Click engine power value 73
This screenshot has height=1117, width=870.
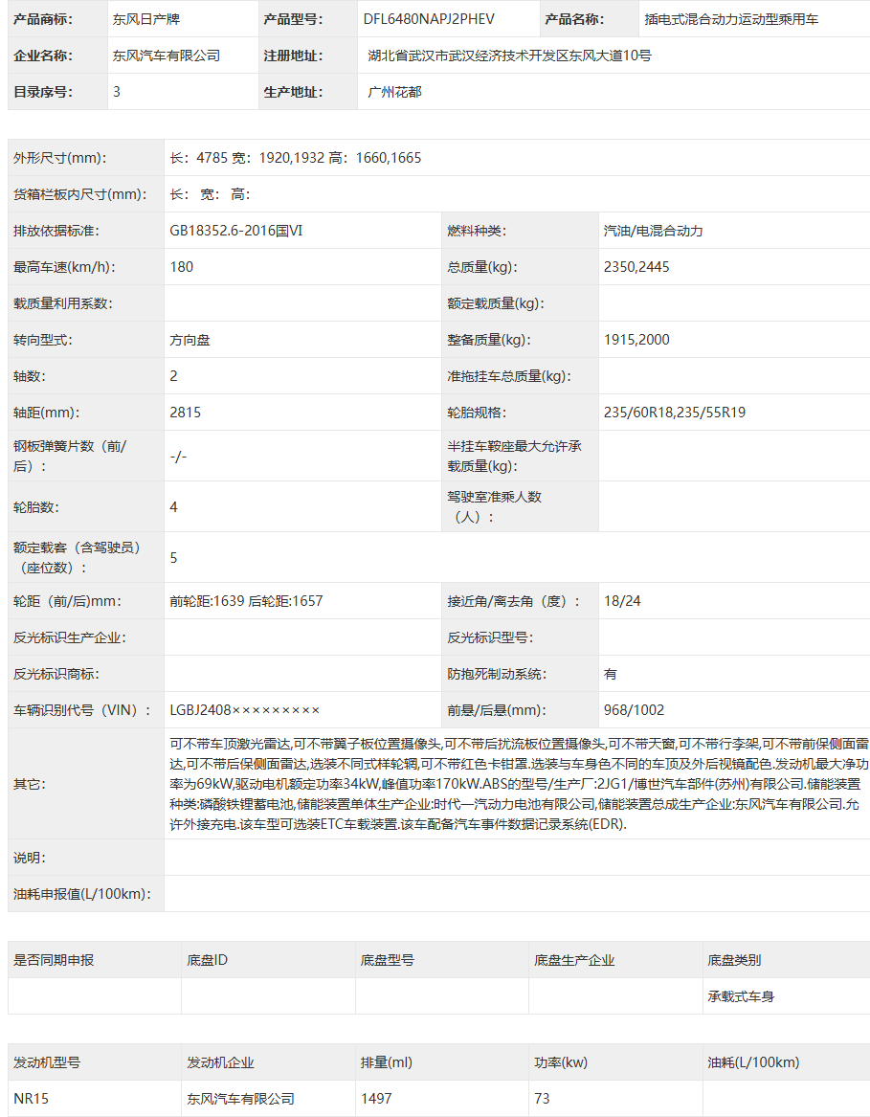pos(543,1099)
